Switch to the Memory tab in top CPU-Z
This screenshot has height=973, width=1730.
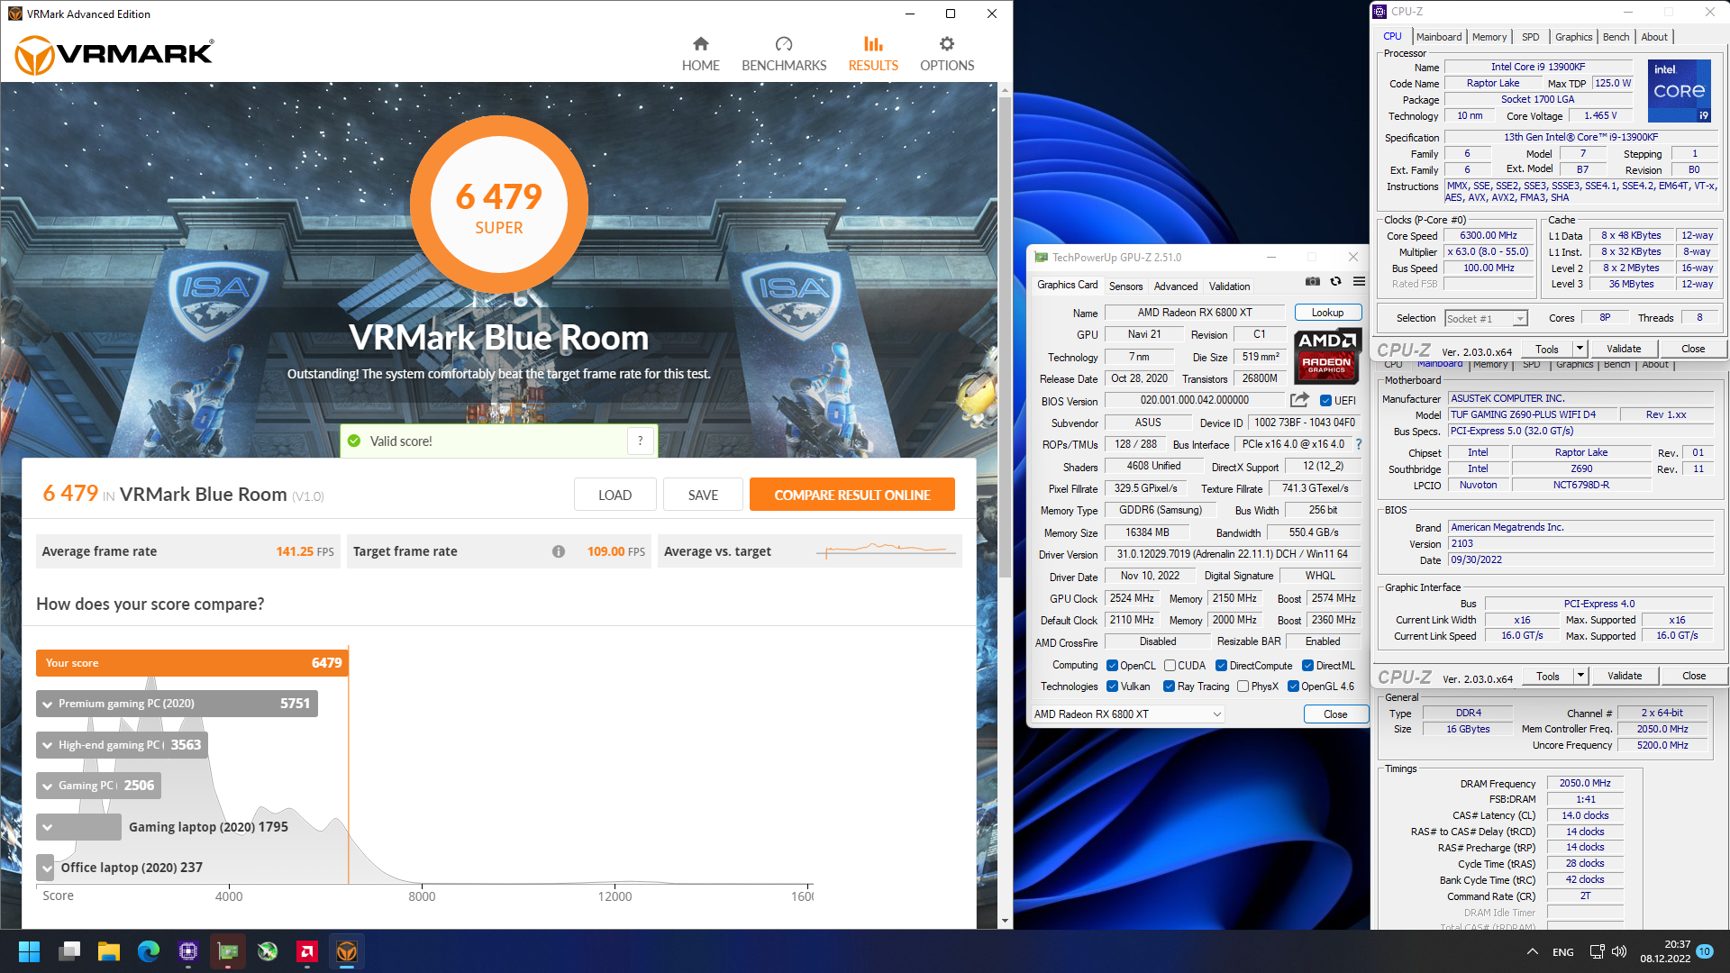tap(1489, 37)
